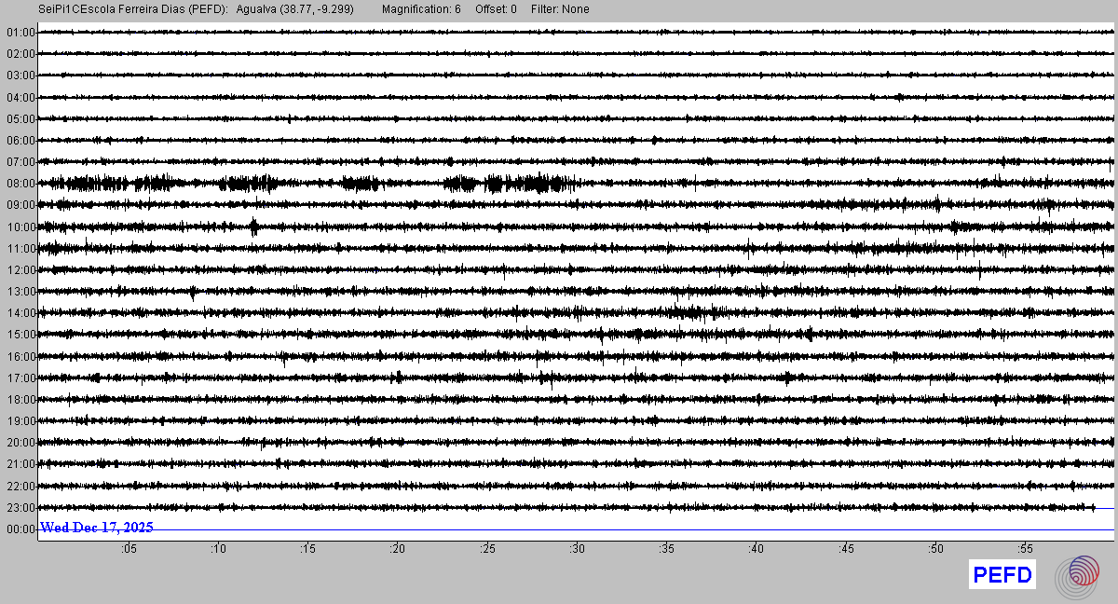This screenshot has width=1118, height=604.
Task: Click the :55 minute axis tick label
Action: click(x=1025, y=549)
